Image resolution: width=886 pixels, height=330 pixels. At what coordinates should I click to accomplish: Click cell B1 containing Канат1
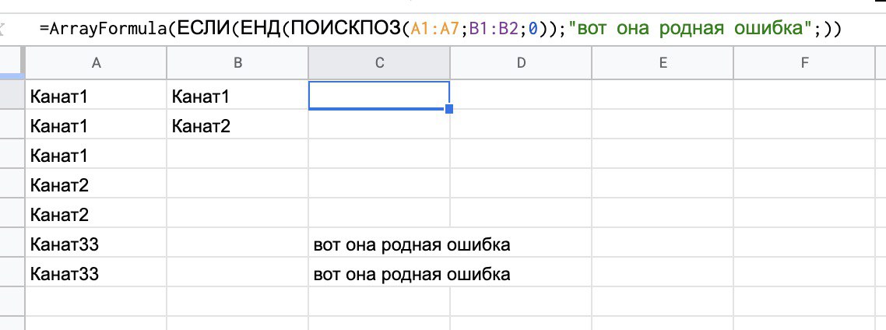237,97
